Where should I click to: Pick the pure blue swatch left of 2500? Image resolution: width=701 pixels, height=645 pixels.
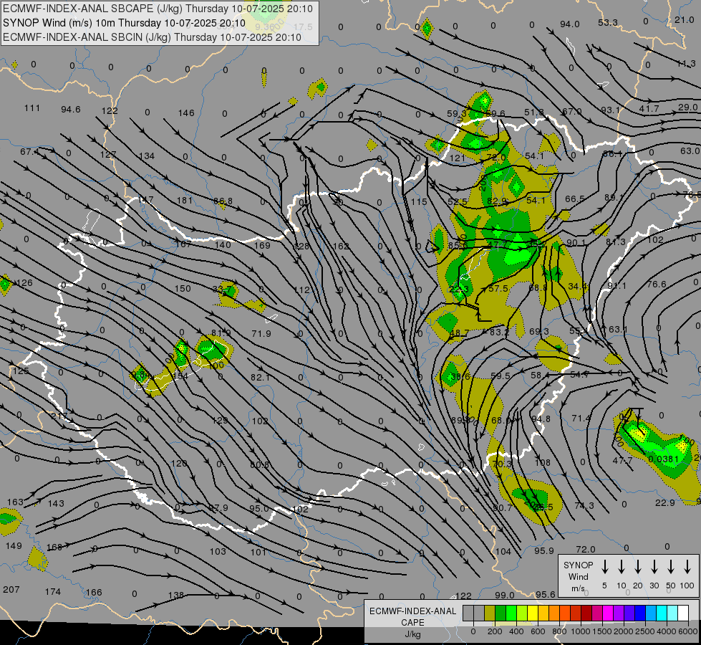[x=640, y=613]
